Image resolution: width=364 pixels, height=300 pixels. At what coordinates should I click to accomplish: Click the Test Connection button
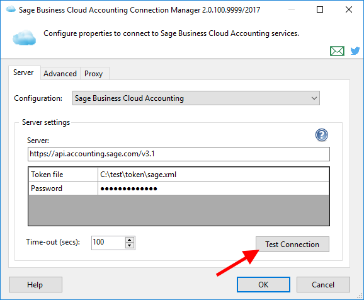coord(292,245)
